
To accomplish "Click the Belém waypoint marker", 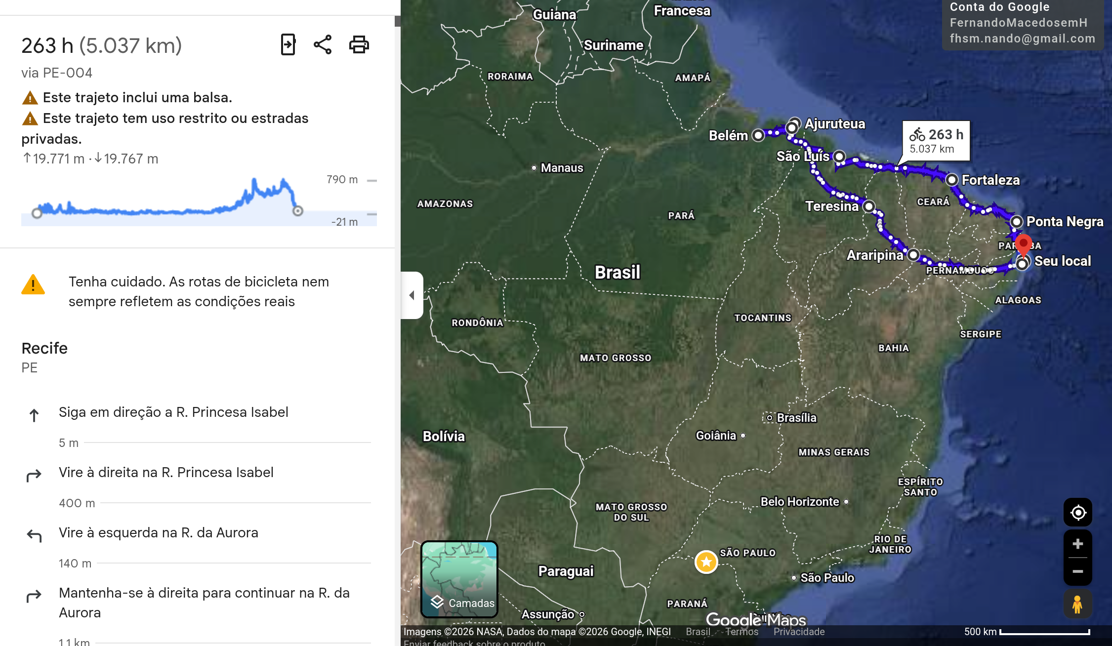I will (758, 135).
